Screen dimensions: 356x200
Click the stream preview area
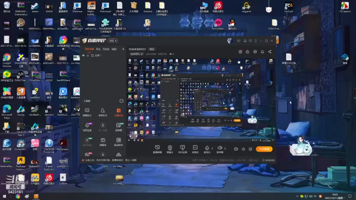(x=201, y=100)
